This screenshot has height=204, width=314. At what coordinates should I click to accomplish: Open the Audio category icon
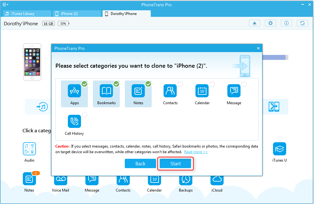pos(29,149)
